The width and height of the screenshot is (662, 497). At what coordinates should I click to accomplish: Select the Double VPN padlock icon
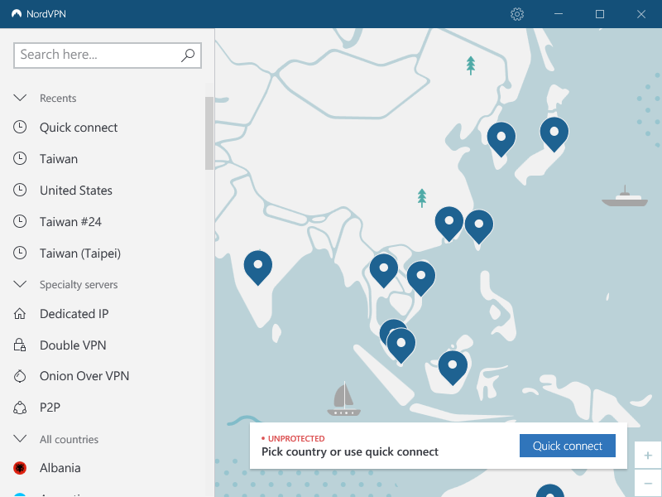(20, 345)
